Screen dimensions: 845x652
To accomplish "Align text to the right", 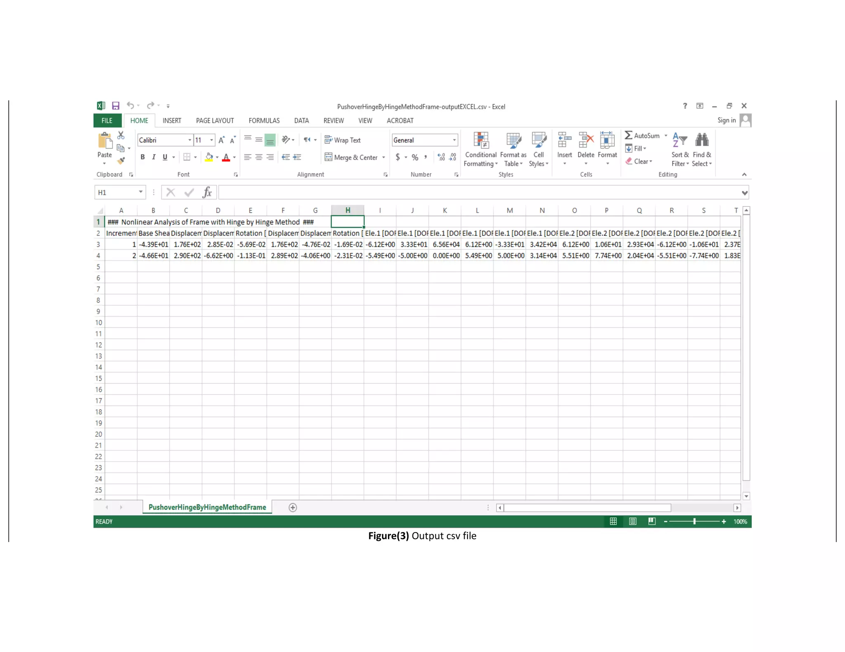I will coord(270,157).
